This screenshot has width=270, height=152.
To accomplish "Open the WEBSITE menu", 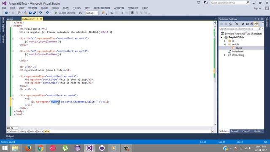I will pyautogui.click(x=33, y=8).
